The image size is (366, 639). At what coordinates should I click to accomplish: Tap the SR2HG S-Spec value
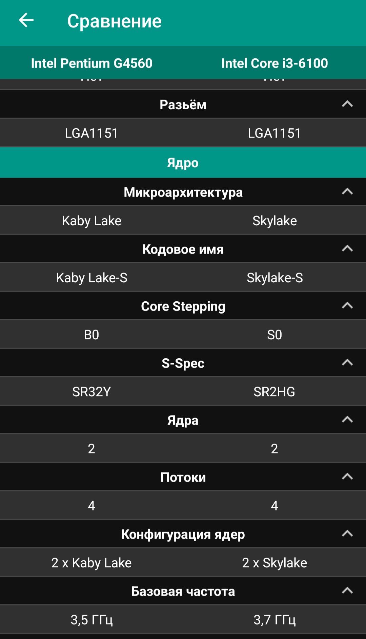tap(274, 392)
